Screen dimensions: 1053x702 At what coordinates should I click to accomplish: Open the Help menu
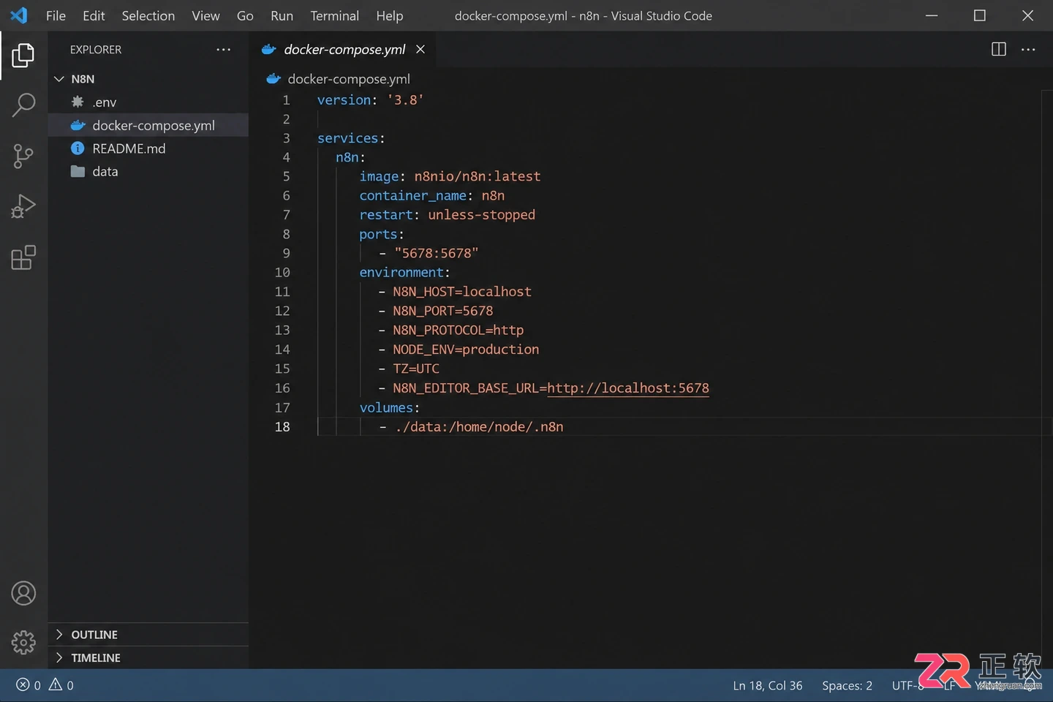tap(390, 15)
